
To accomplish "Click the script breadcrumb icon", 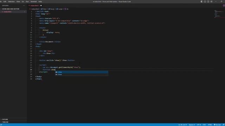I will [x=57, y=9].
